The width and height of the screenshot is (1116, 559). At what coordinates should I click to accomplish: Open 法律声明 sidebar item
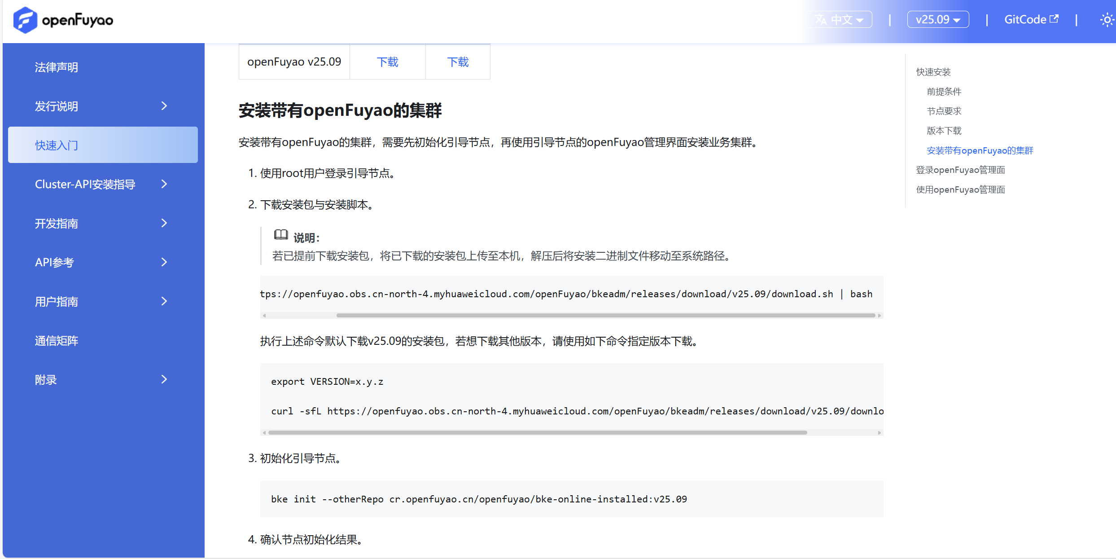(57, 67)
